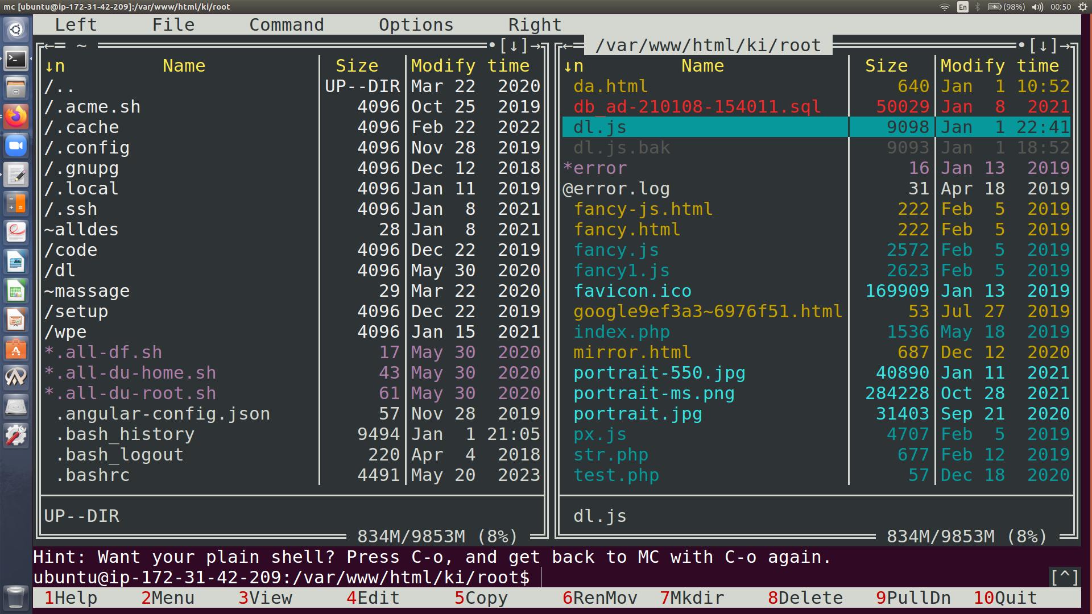The image size is (1092, 614).
Task: Open LibreOffice Calc from dock
Action: coord(16,291)
